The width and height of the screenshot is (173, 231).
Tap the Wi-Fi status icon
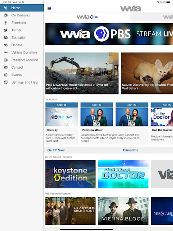158,2
